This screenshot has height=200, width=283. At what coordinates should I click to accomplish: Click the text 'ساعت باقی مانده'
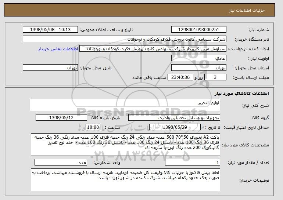pos(149,77)
